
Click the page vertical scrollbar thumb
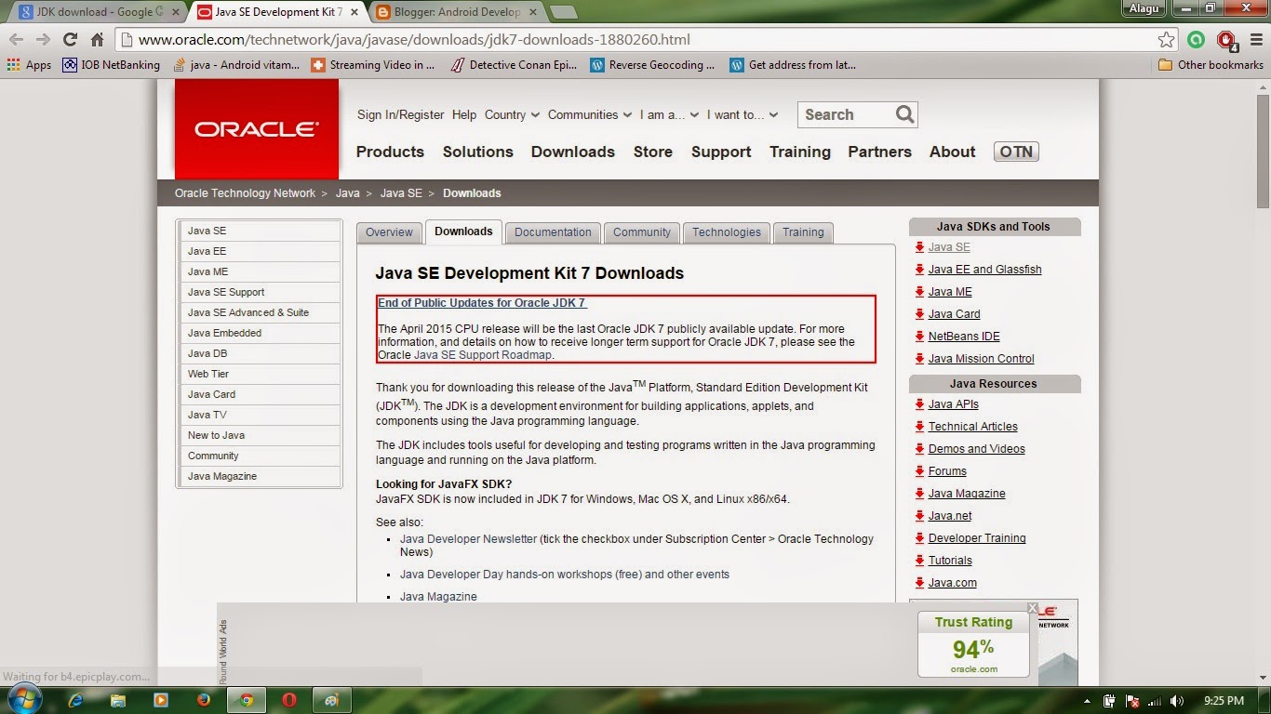(1263, 150)
